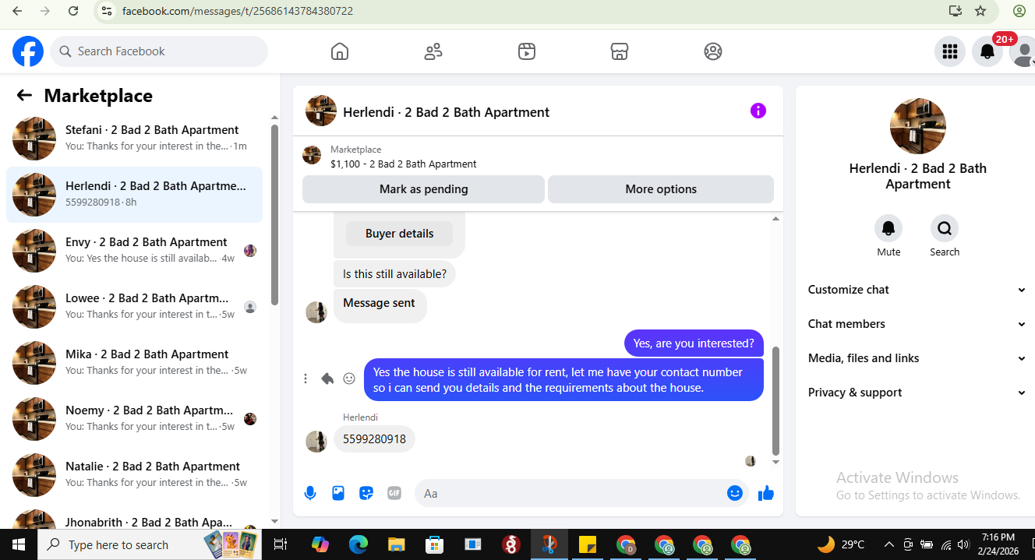Viewport: 1035px width, 560px height.
Task: Open Natalie conversation in list
Action: [134, 475]
